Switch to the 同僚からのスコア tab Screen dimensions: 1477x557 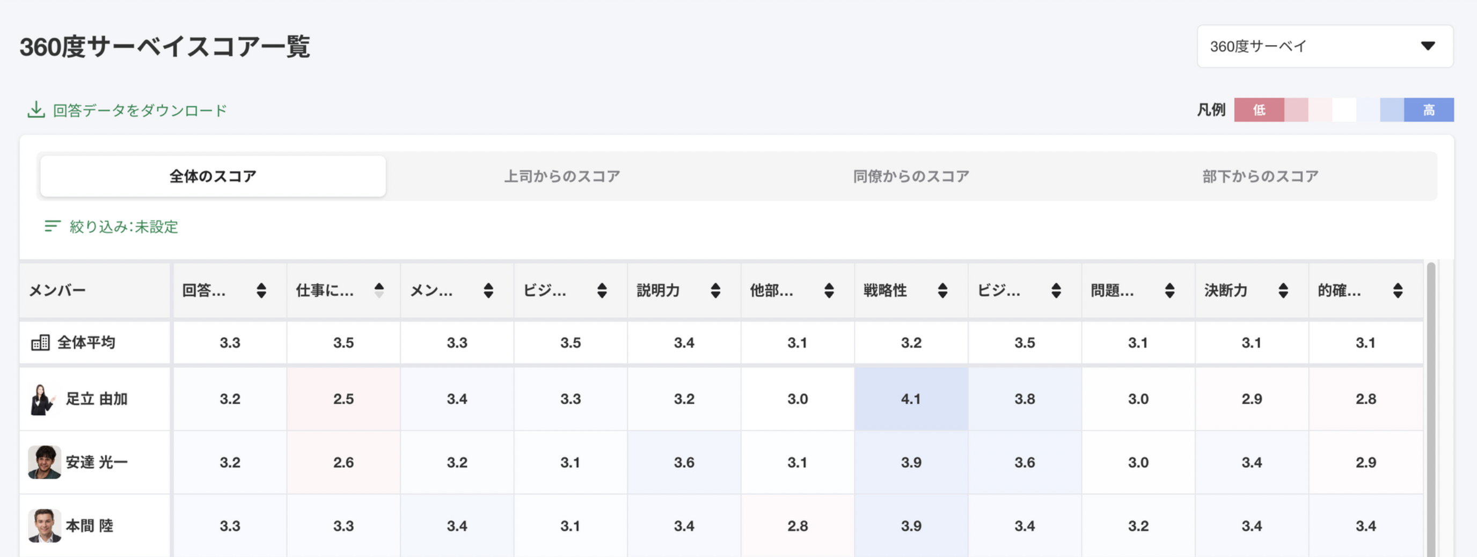point(911,177)
